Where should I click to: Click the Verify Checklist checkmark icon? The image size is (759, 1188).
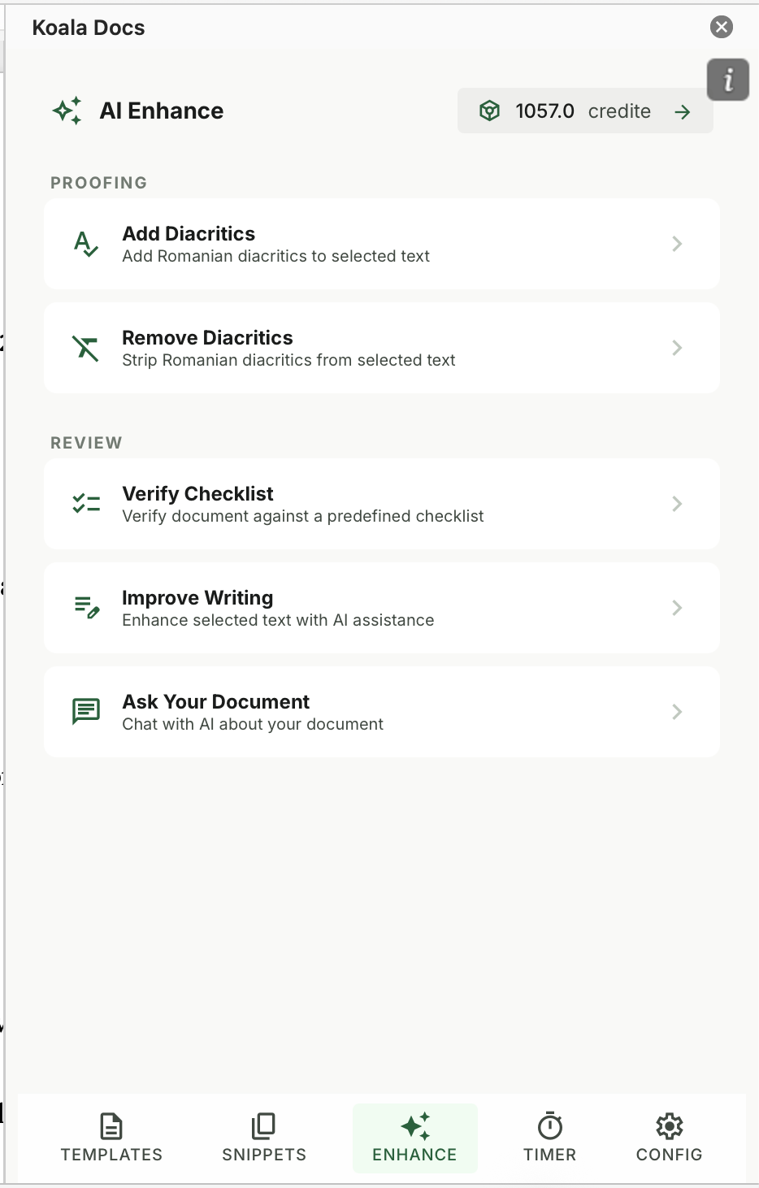85,503
